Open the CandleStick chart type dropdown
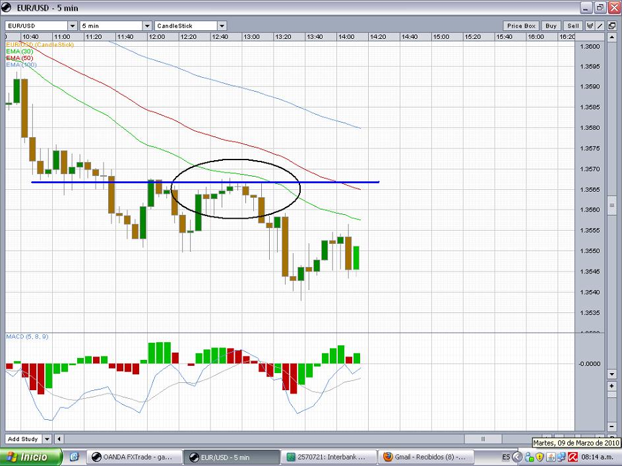This screenshot has height=466, width=622. point(222,26)
